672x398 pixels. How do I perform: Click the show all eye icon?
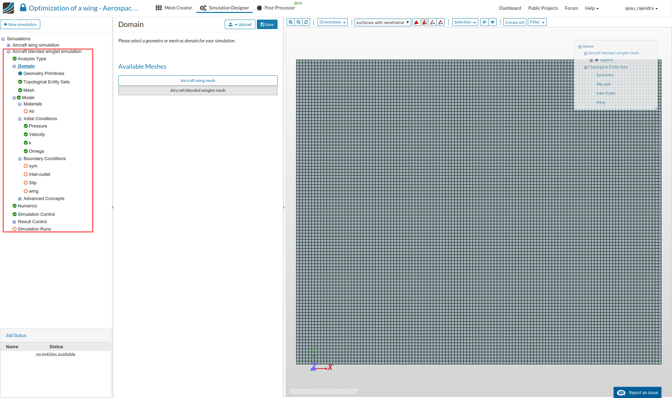click(492, 22)
